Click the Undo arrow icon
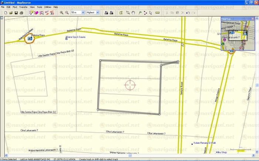Screen dimensions: 259x161 188,13
